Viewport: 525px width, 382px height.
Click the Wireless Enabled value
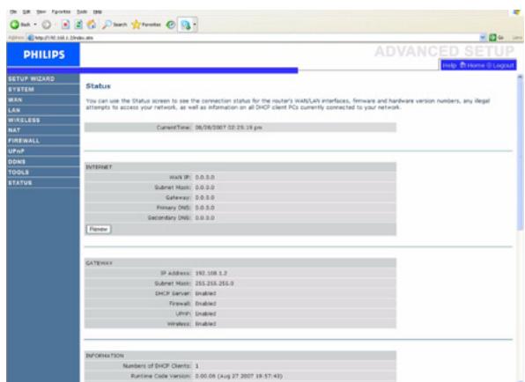(x=205, y=324)
